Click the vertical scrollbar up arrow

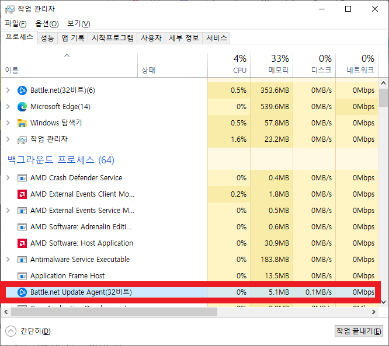(384, 83)
